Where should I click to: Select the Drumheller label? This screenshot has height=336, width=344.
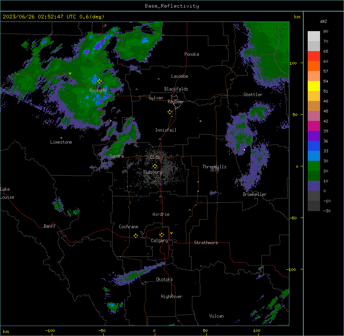coord(255,194)
